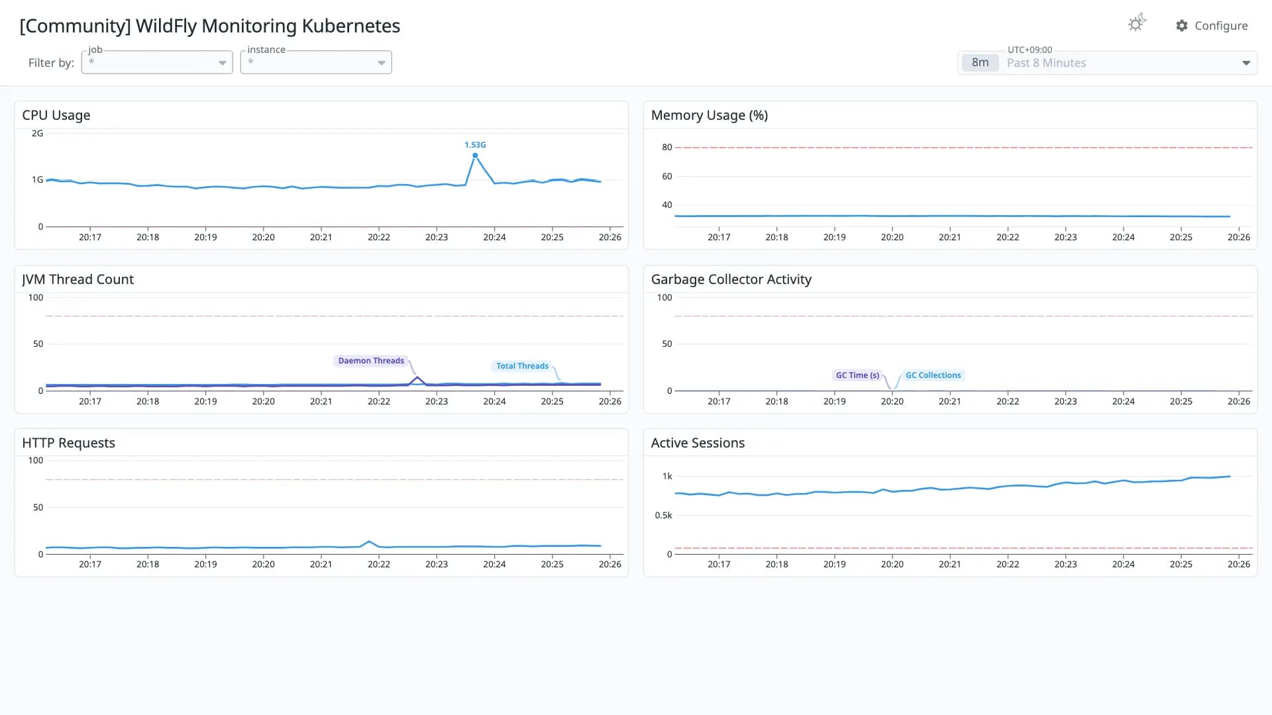Click the 1.53G peak value label
The image size is (1272, 715).
(475, 144)
